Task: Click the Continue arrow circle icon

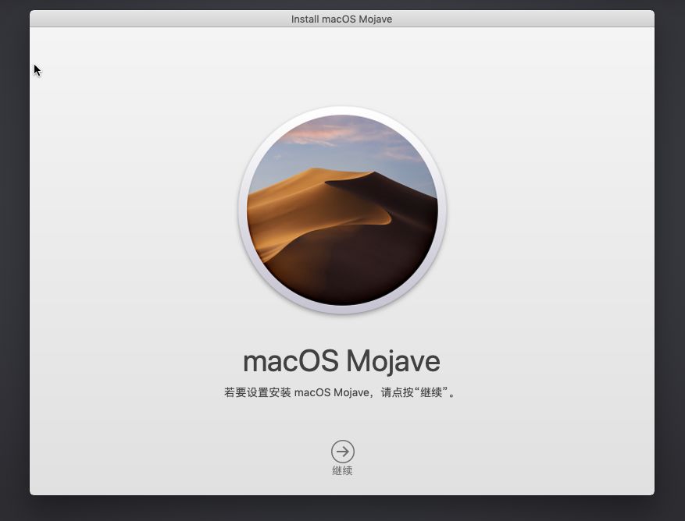Action: 342,452
